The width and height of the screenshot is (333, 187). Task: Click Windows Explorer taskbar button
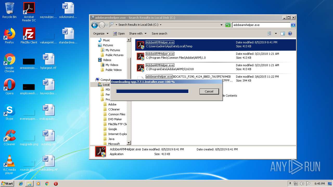29,184
